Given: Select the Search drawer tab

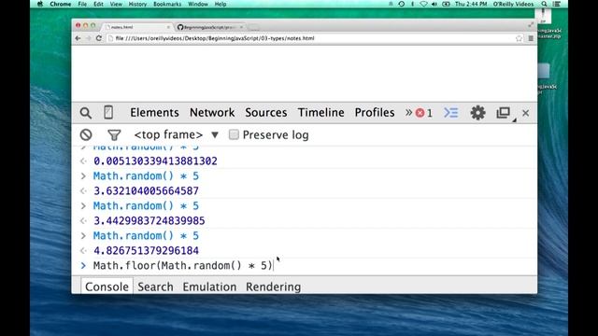Looking at the screenshot, I should click(155, 287).
